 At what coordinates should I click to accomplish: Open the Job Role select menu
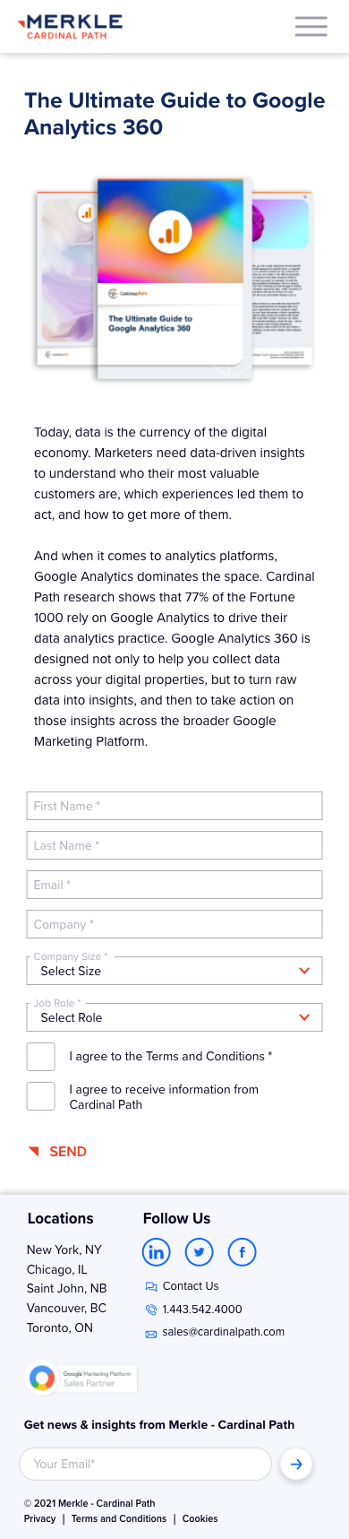pyautogui.click(x=174, y=1017)
